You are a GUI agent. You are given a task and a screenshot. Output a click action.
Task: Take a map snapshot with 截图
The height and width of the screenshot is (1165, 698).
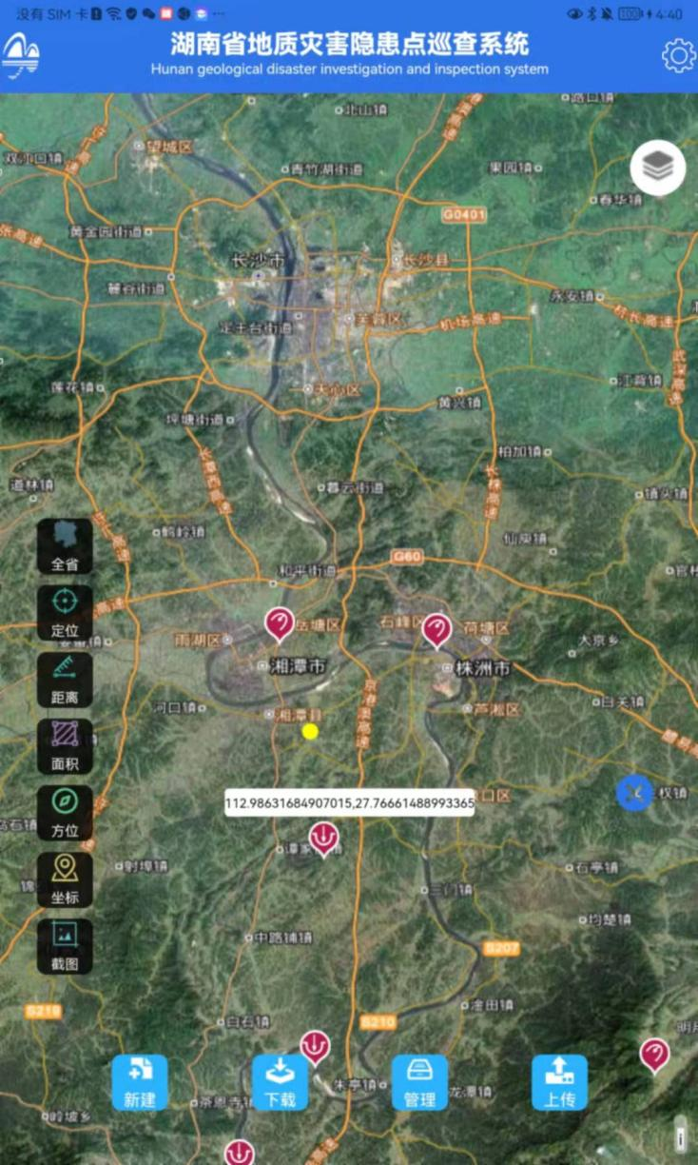tap(65, 945)
